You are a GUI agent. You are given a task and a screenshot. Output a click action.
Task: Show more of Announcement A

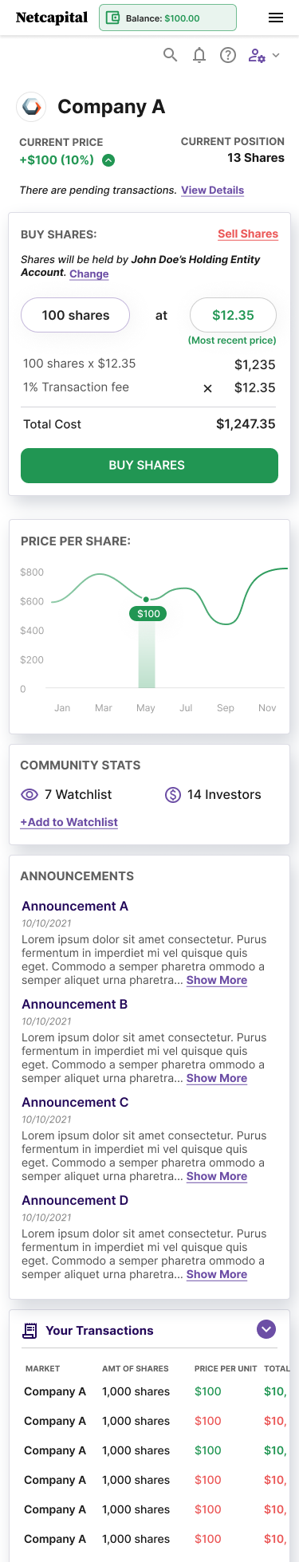(217, 981)
